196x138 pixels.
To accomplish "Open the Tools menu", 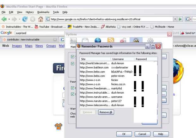I will (x=56, y=12).
